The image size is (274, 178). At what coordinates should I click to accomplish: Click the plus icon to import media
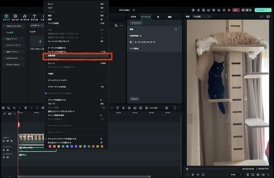40,41
